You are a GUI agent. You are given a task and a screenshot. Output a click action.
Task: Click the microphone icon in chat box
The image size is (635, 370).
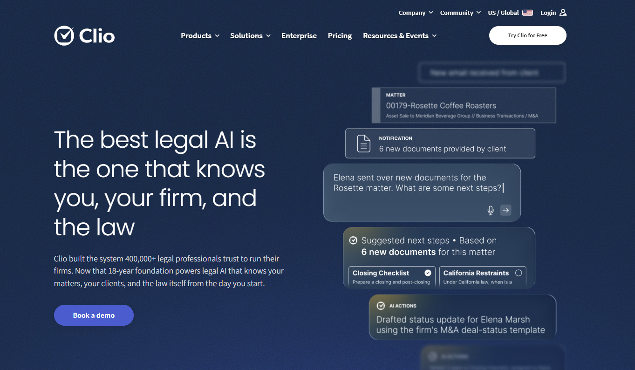(491, 211)
